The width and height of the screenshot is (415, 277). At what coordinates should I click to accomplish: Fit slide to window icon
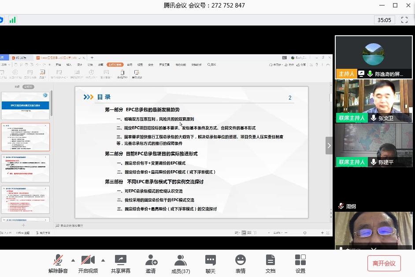click(x=328, y=233)
